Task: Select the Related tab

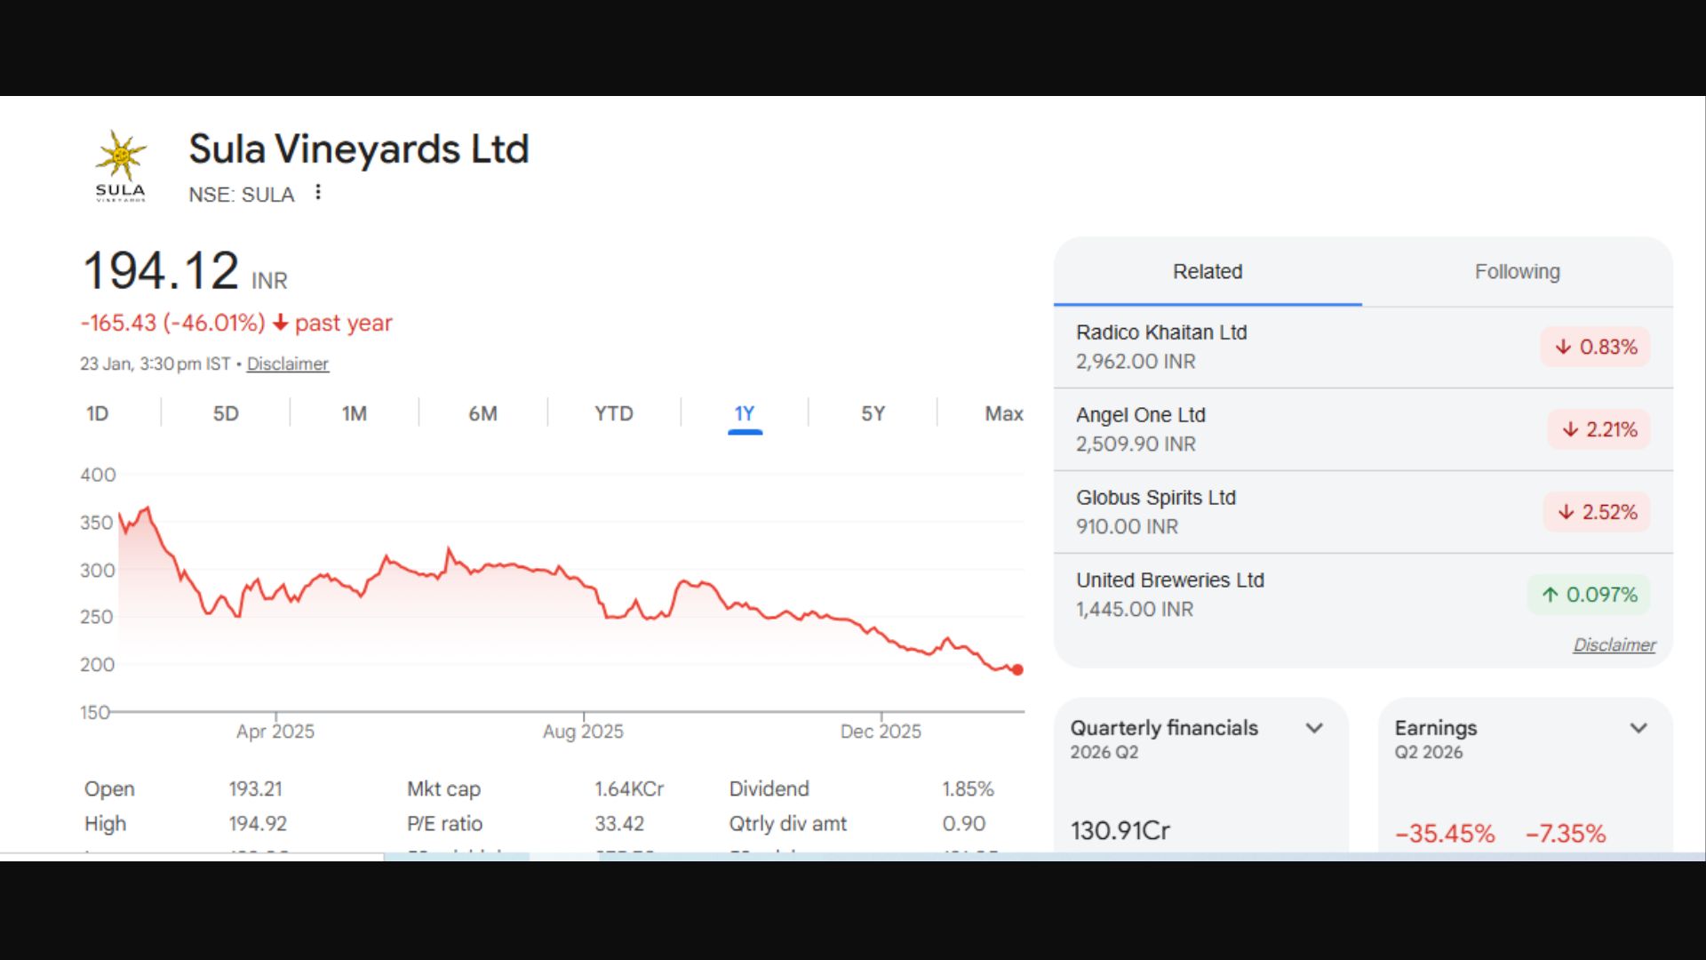Action: click(x=1207, y=272)
